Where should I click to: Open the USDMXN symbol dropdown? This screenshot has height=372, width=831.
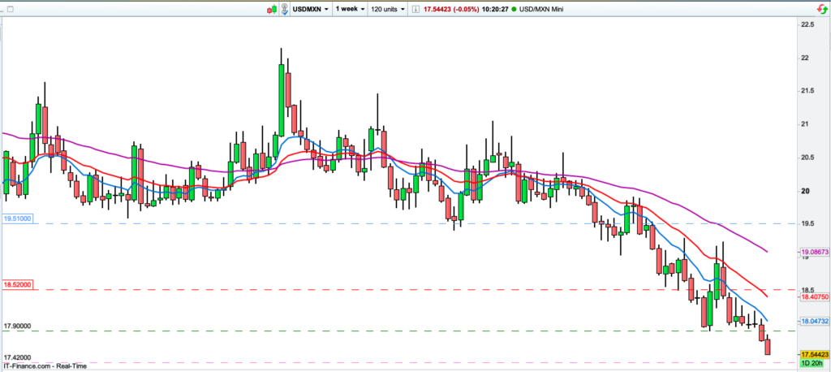[x=312, y=9]
